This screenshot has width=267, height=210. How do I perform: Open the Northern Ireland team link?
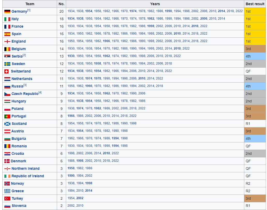coord(26,169)
